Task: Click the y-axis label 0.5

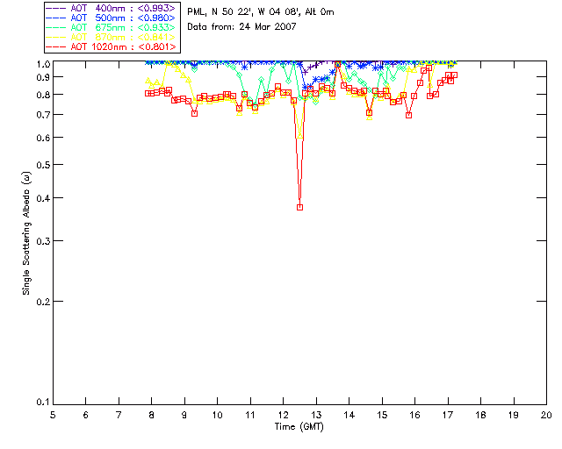Action: coord(43,165)
